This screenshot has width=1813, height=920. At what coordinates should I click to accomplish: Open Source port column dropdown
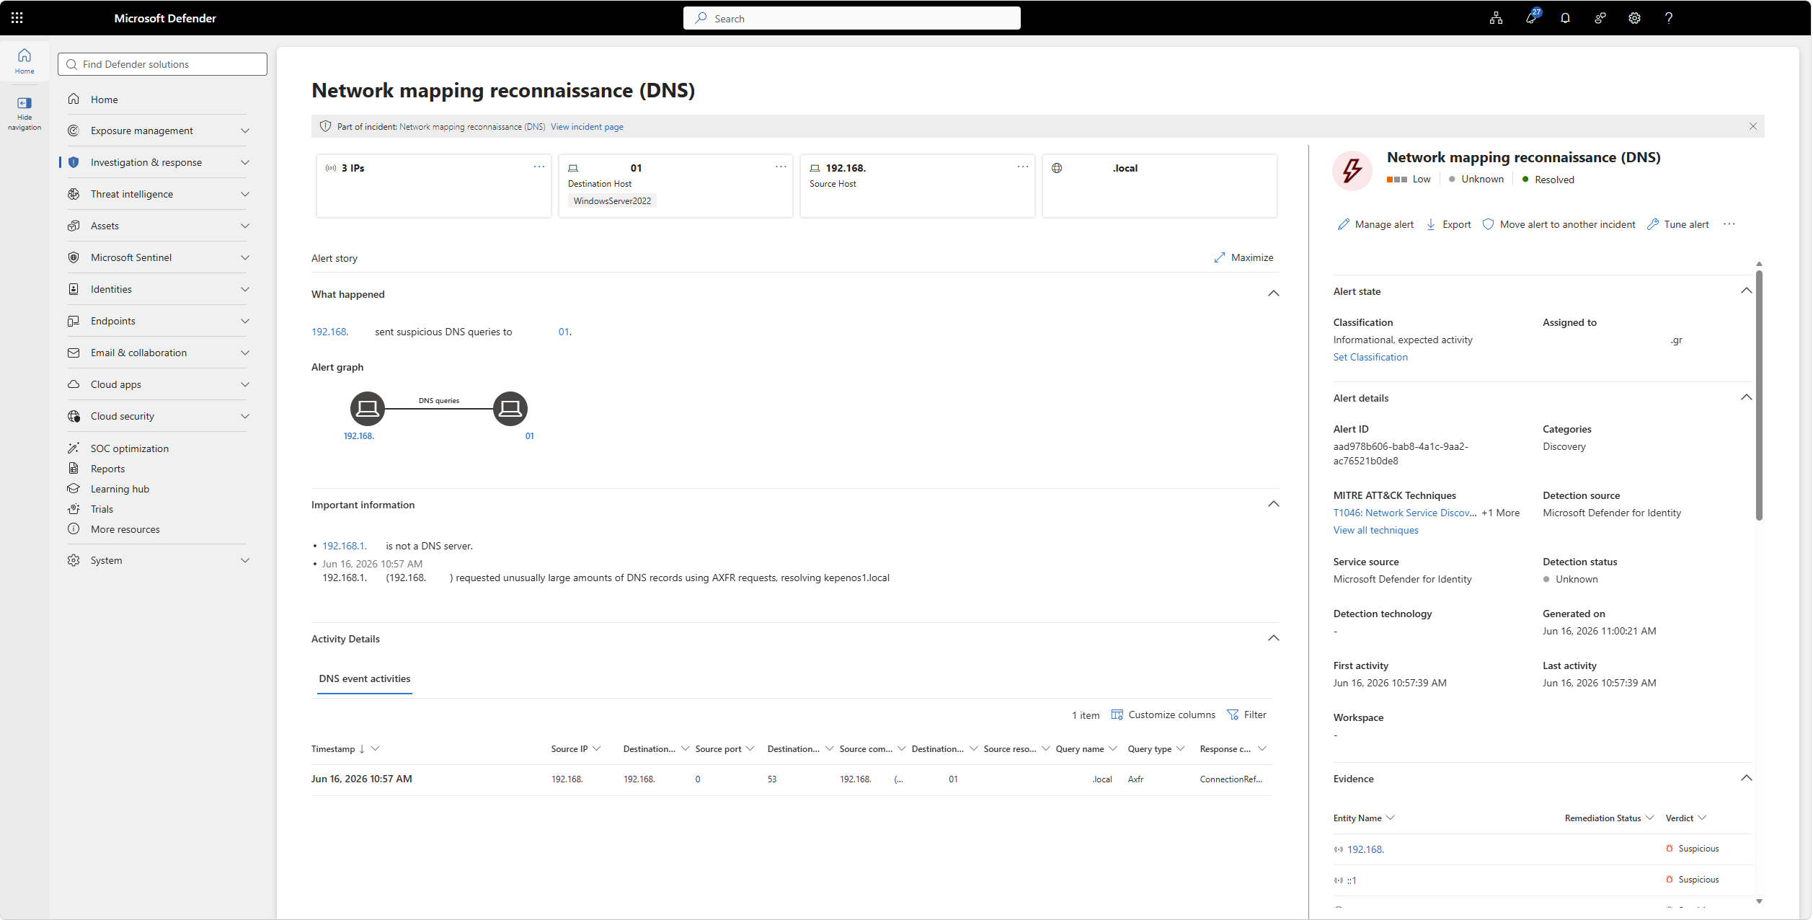[x=750, y=749]
